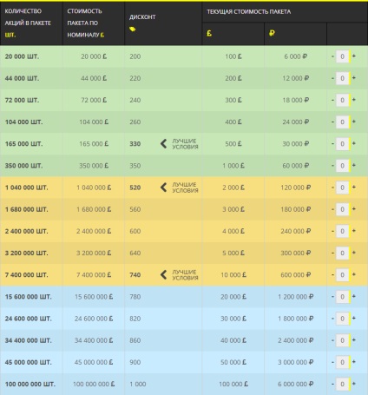Plus button on the 100 000 000 шт. row
Screen dimensions: 368x395
[x=354, y=384]
